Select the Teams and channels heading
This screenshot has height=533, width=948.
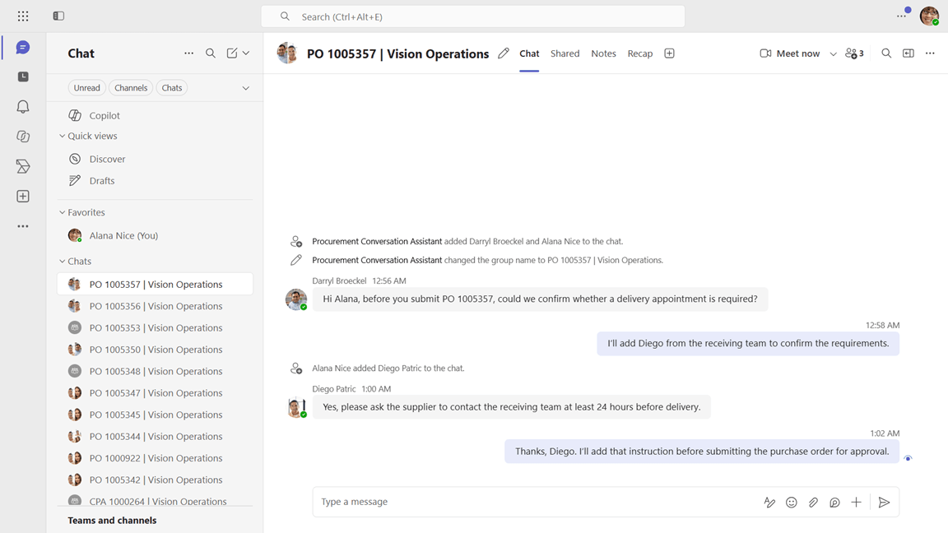coord(112,521)
